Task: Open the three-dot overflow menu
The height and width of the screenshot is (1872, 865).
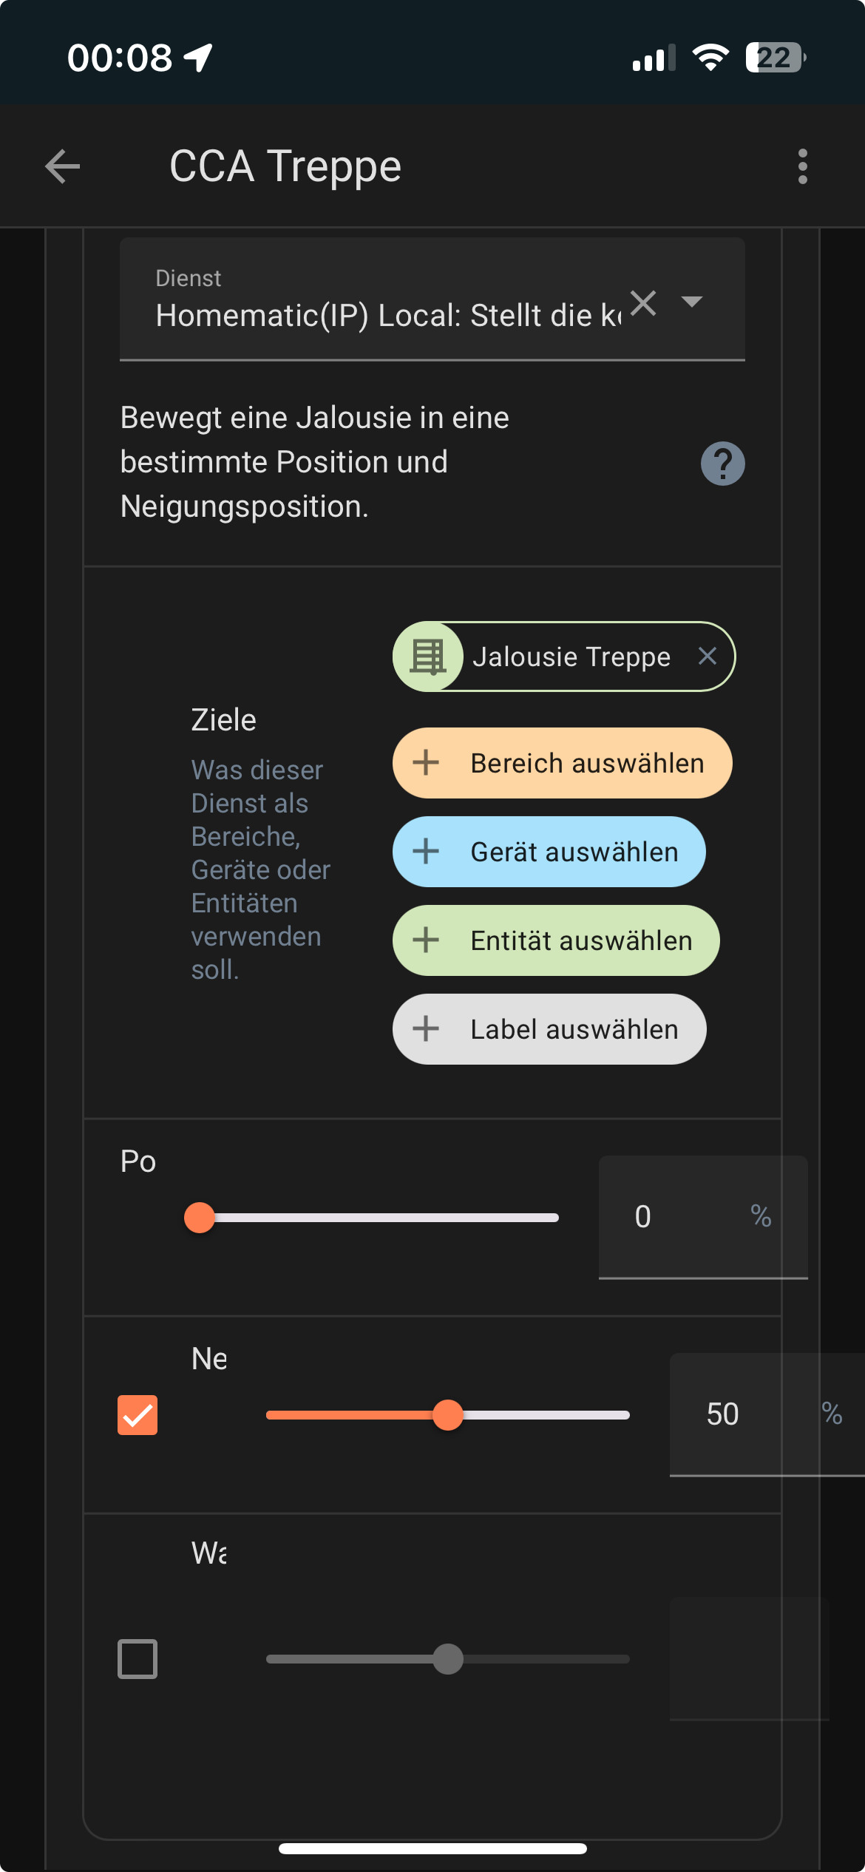Action: click(803, 166)
